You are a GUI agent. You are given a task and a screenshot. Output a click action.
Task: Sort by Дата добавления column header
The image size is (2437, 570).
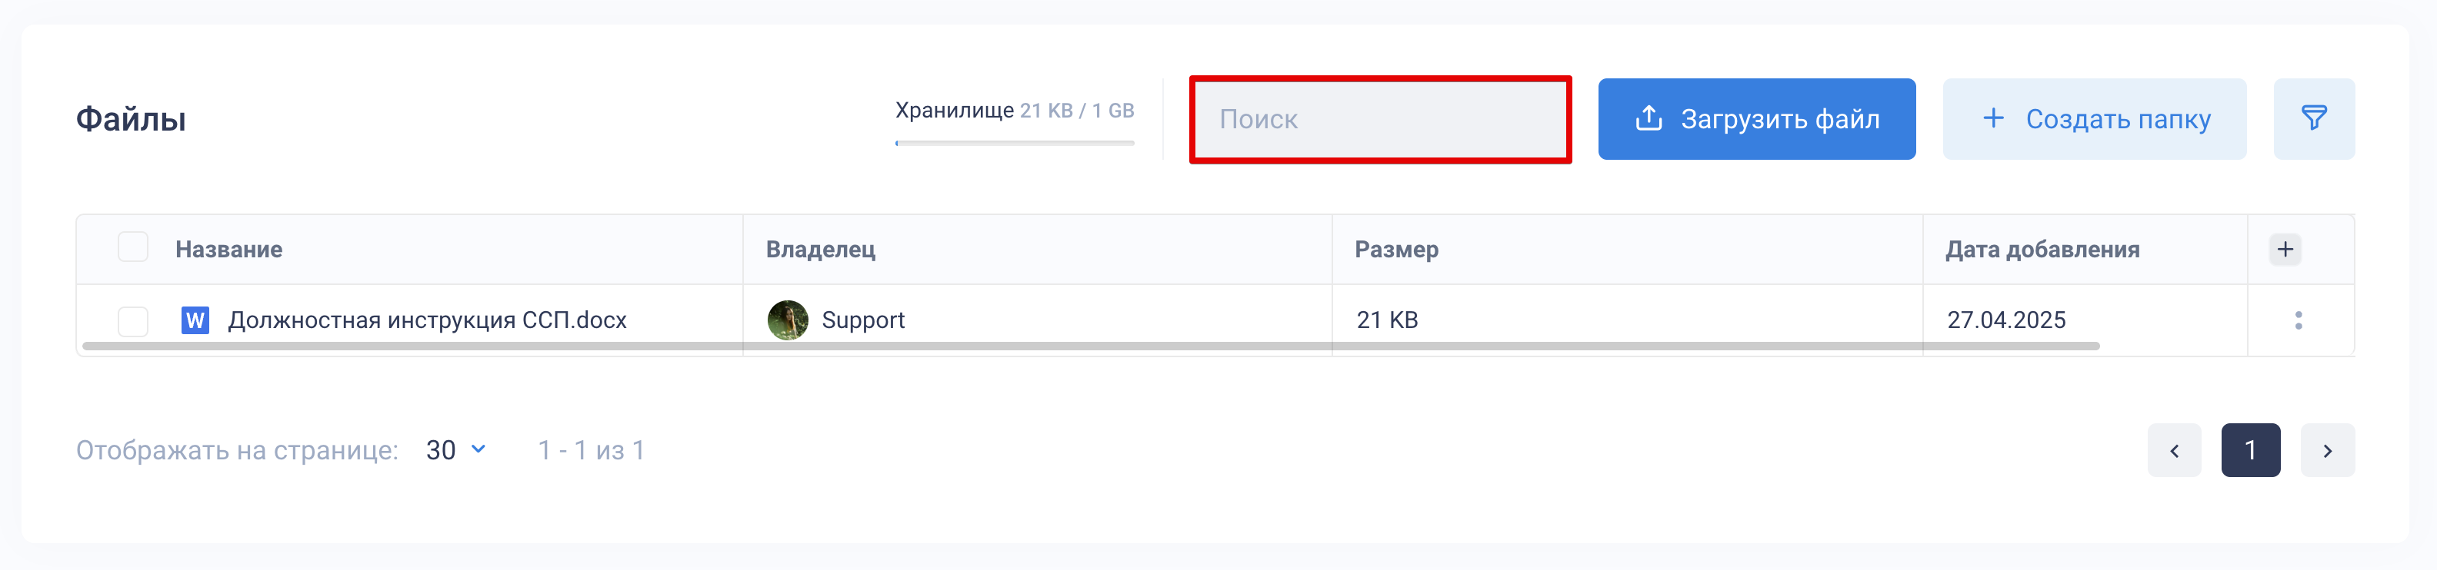pos(2042,250)
